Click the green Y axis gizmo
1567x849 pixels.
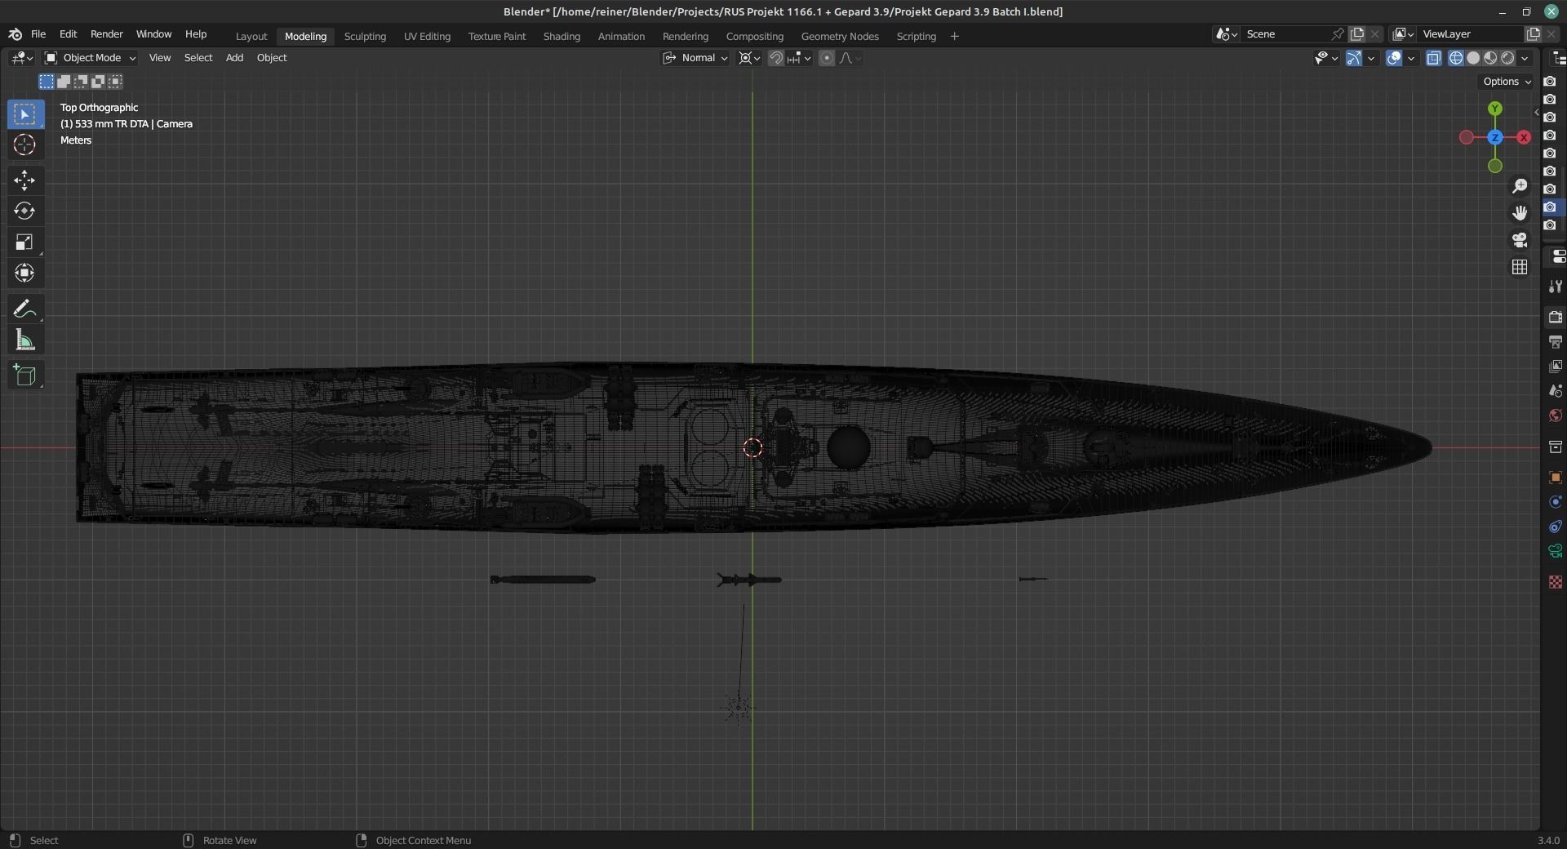pos(1495,109)
